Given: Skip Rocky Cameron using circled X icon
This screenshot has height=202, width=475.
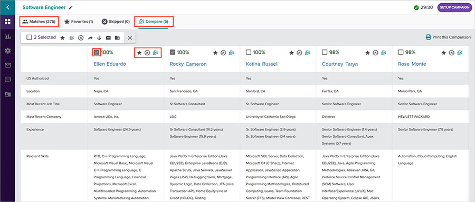Looking at the screenshot, I should click(x=223, y=53).
